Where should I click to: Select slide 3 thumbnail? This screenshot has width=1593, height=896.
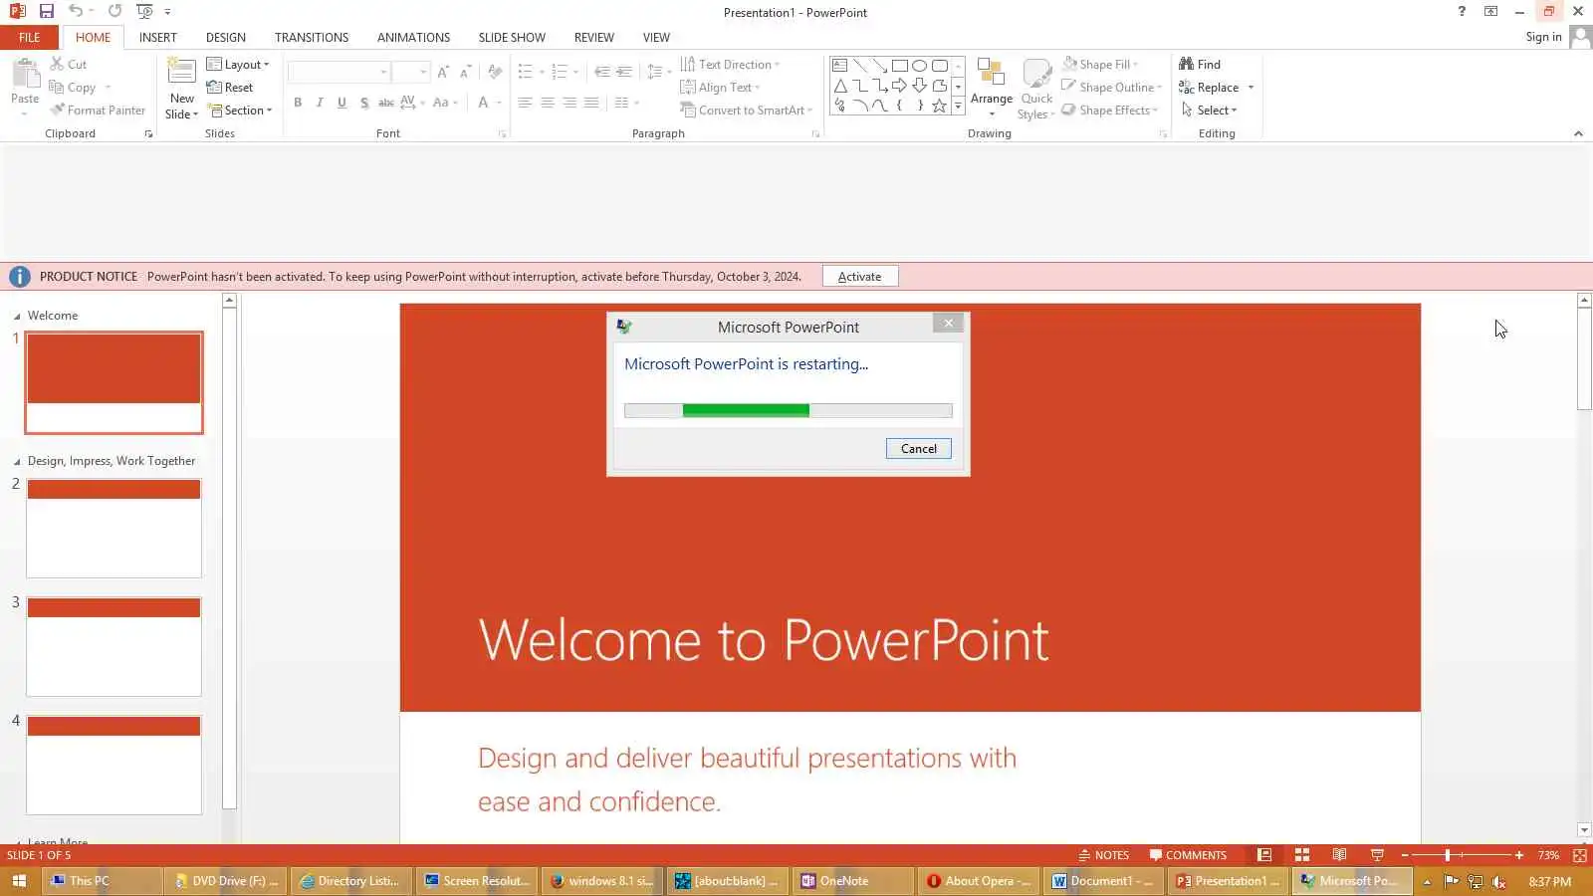click(114, 647)
